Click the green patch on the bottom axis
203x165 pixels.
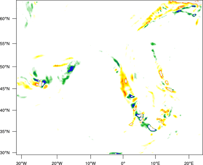115,153
